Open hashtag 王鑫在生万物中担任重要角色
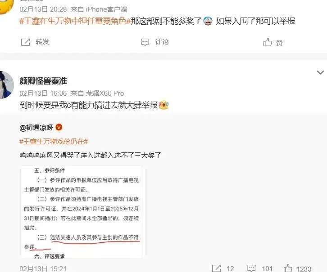The height and width of the screenshot is (272, 327). pos(75,21)
